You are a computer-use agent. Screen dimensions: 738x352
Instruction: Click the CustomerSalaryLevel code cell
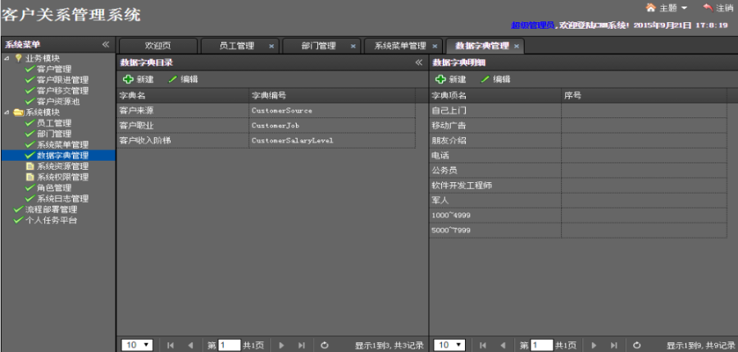332,140
